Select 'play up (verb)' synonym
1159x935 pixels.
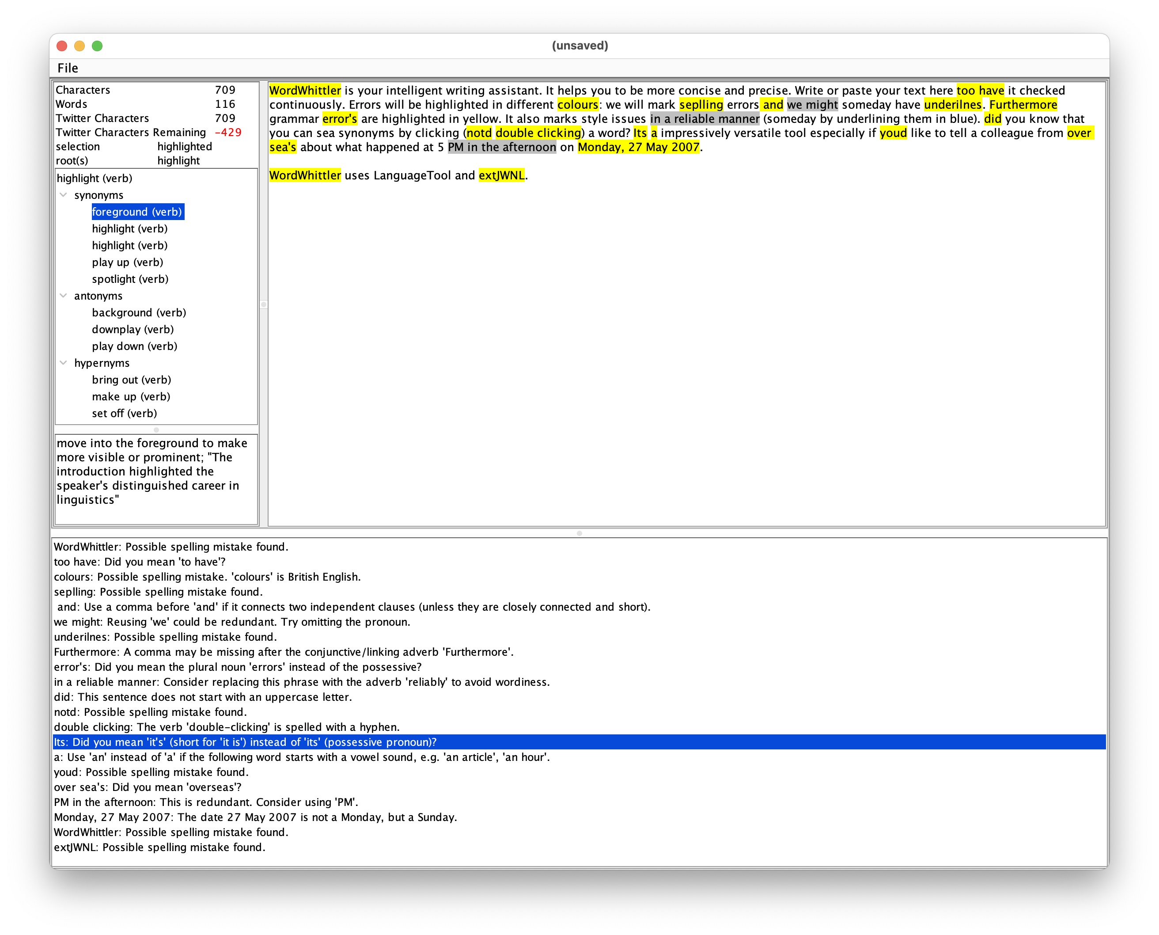127,262
